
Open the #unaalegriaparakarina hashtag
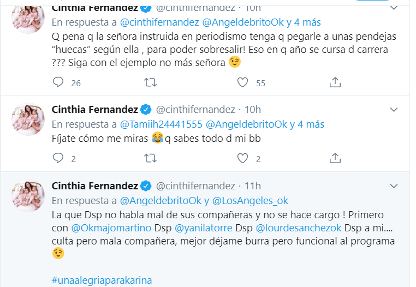click(102, 280)
